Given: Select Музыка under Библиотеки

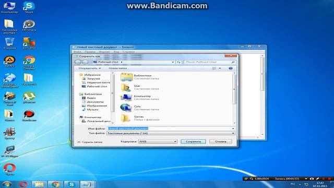Looking at the screenshot, I should point(90,109).
